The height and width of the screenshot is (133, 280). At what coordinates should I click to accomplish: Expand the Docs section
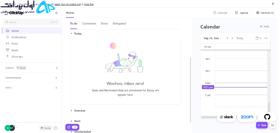56,88
